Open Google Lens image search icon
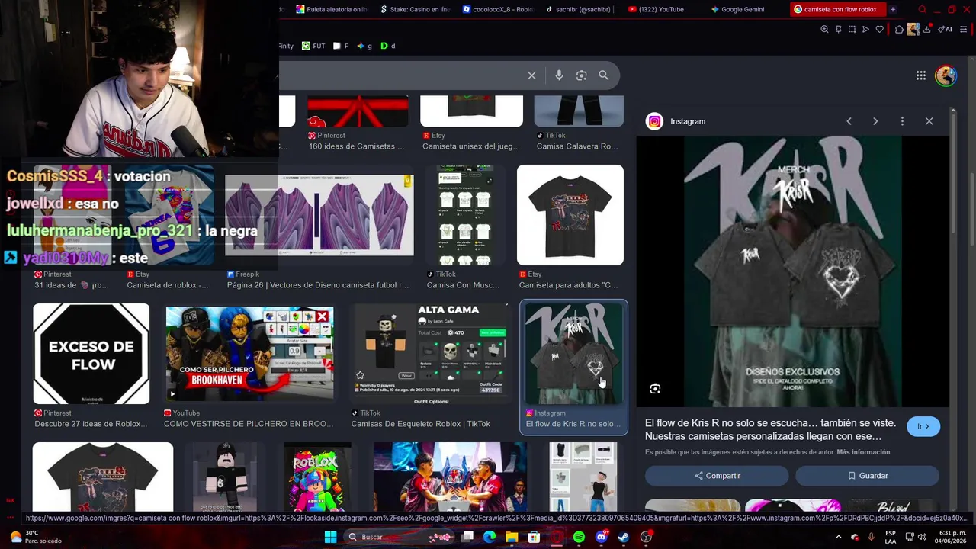Screen dimensions: 976x549 [582, 75]
